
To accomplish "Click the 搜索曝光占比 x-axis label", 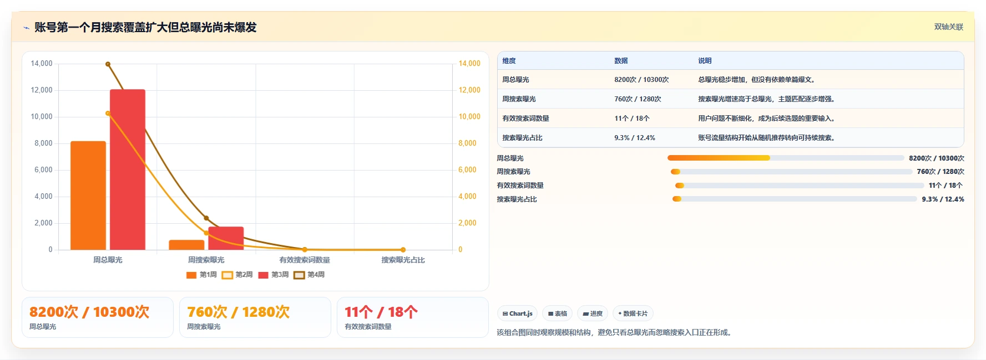I will 403,260.
